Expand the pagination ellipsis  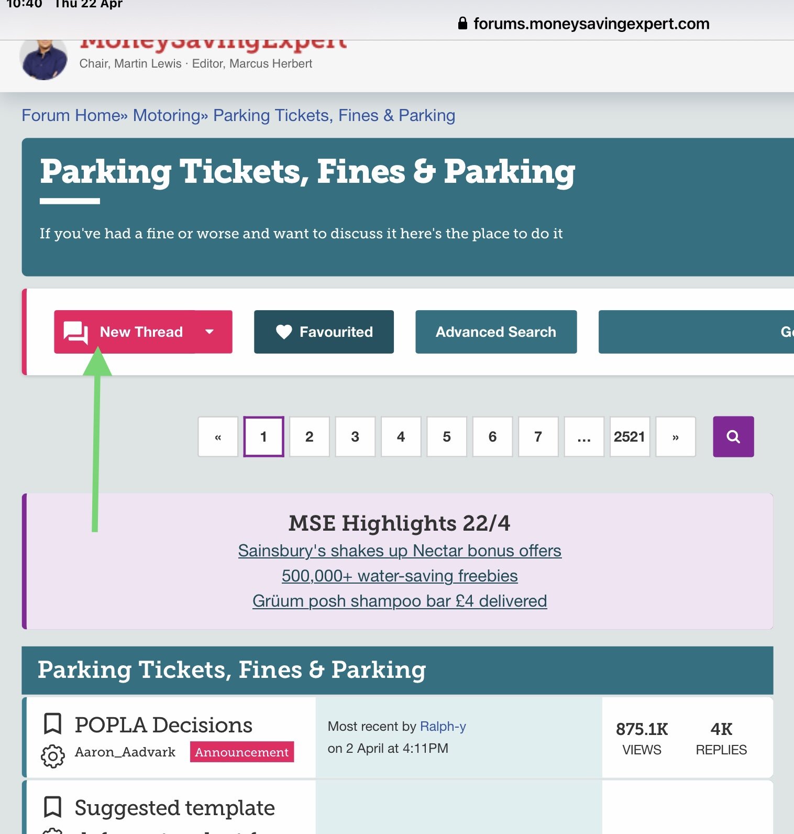click(583, 437)
